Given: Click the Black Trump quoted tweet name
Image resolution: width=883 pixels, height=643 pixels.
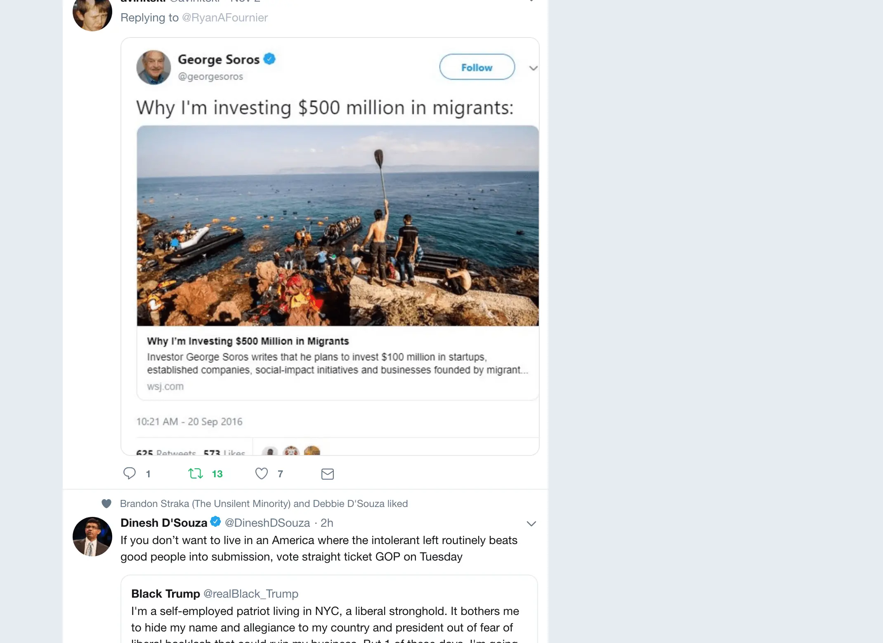Looking at the screenshot, I should coord(165,594).
